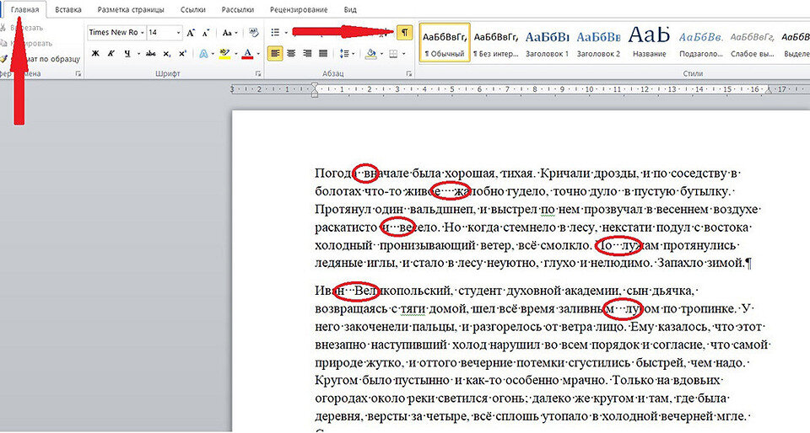The image size is (810, 433).
Task: Click the change case (Aa) icon
Action: (x=227, y=33)
